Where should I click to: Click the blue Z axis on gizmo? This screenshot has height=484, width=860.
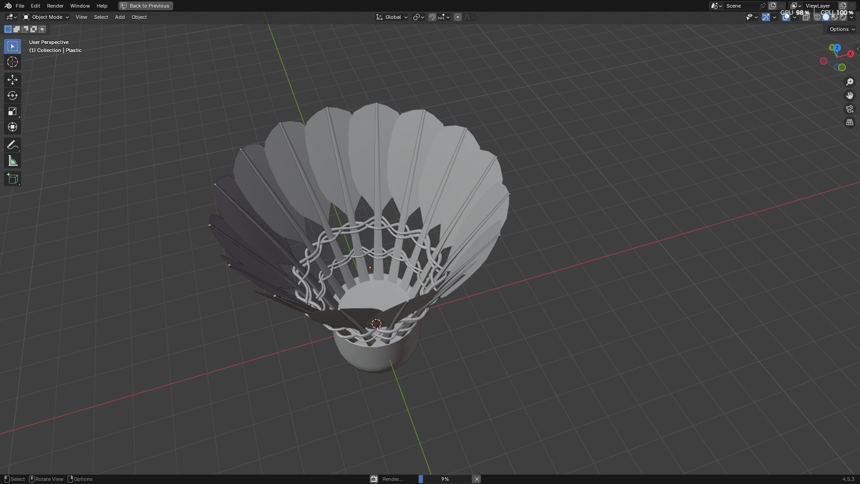tap(837, 48)
